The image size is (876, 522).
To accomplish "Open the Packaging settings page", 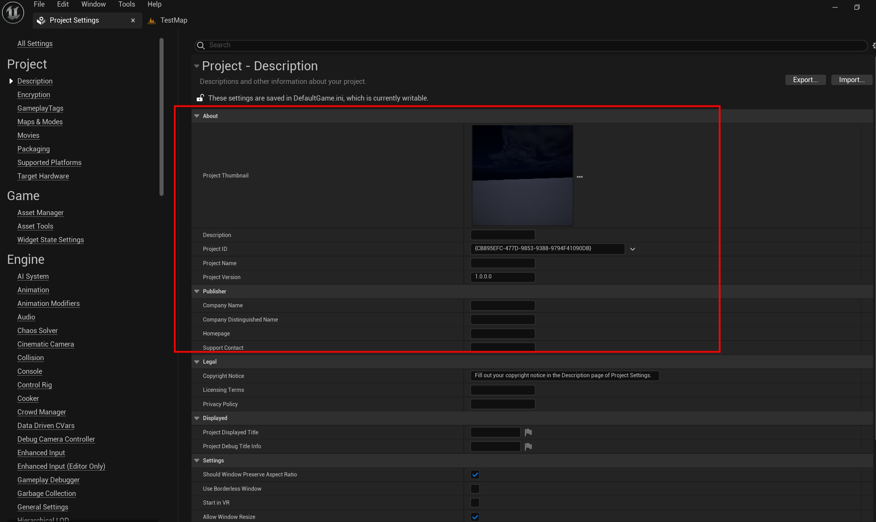I will pyautogui.click(x=33, y=149).
